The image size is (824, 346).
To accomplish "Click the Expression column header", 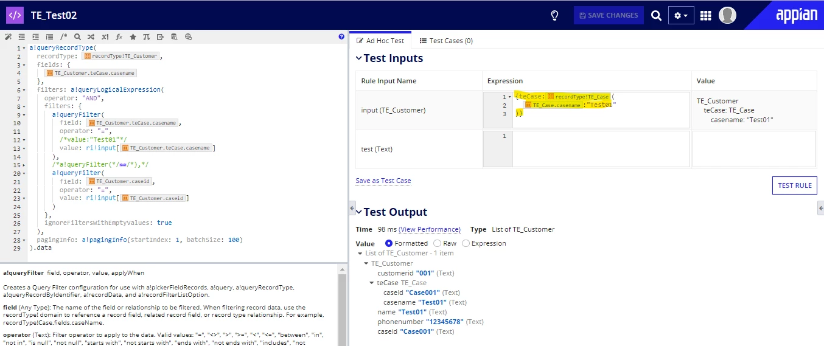I will pyautogui.click(x=505, y=81).
